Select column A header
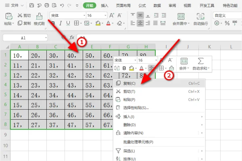The image size is (242, 161). point(19,47)
